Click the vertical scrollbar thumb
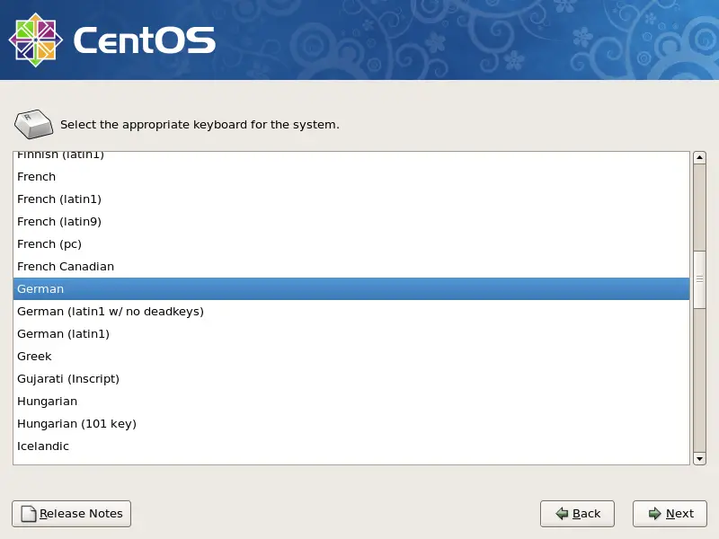Screen dimensions: 719x539 click(699, 279)
